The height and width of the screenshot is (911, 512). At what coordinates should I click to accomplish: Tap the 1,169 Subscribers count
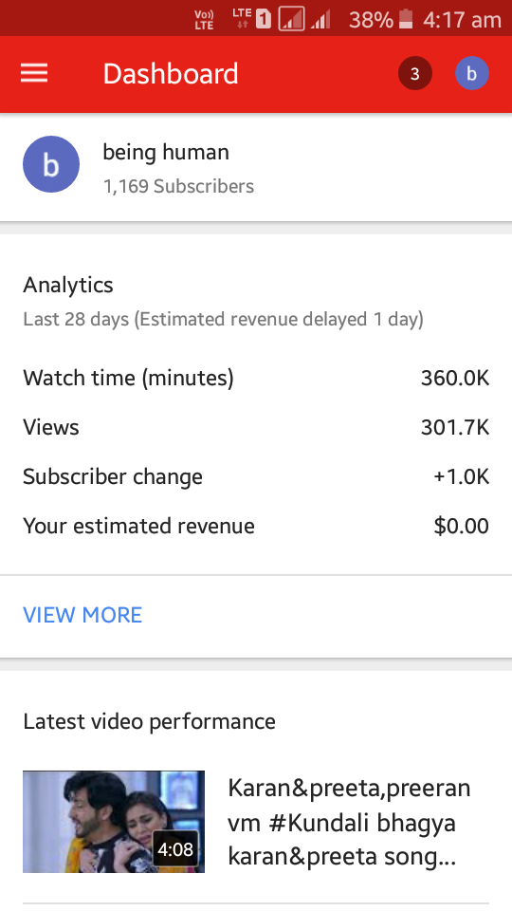(179, 187)
